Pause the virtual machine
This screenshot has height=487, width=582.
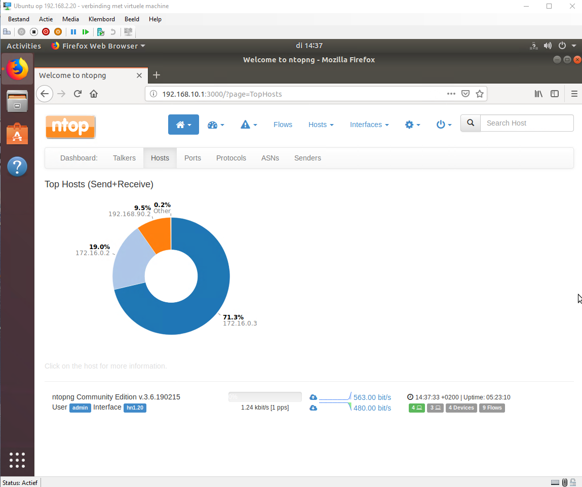click(73, 32)
